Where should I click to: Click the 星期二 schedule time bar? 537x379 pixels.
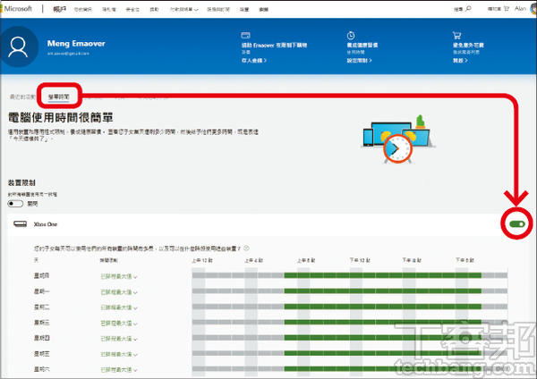[350, 307]
